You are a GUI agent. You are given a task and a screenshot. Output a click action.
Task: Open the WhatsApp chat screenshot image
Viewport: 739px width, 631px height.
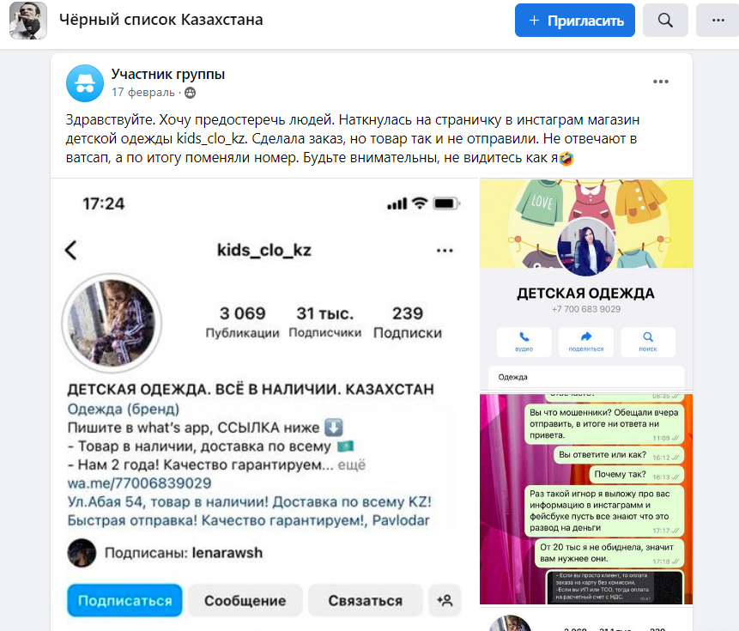(586, 499)
